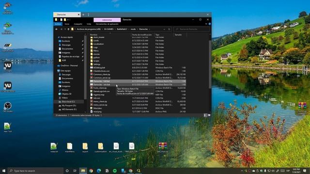Open the action center notification icon

coord(305,171)
